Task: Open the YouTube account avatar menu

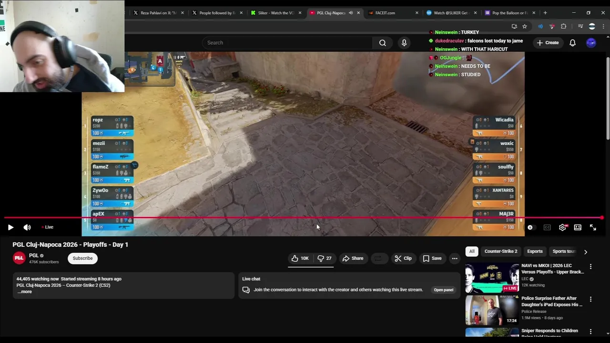Action: point(591,43)
